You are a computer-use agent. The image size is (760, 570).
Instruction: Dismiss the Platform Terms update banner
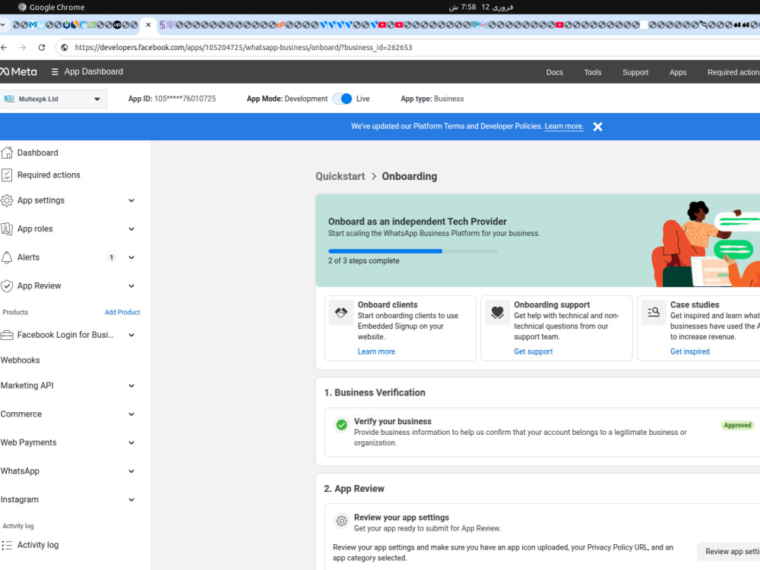tap(597, 127)
